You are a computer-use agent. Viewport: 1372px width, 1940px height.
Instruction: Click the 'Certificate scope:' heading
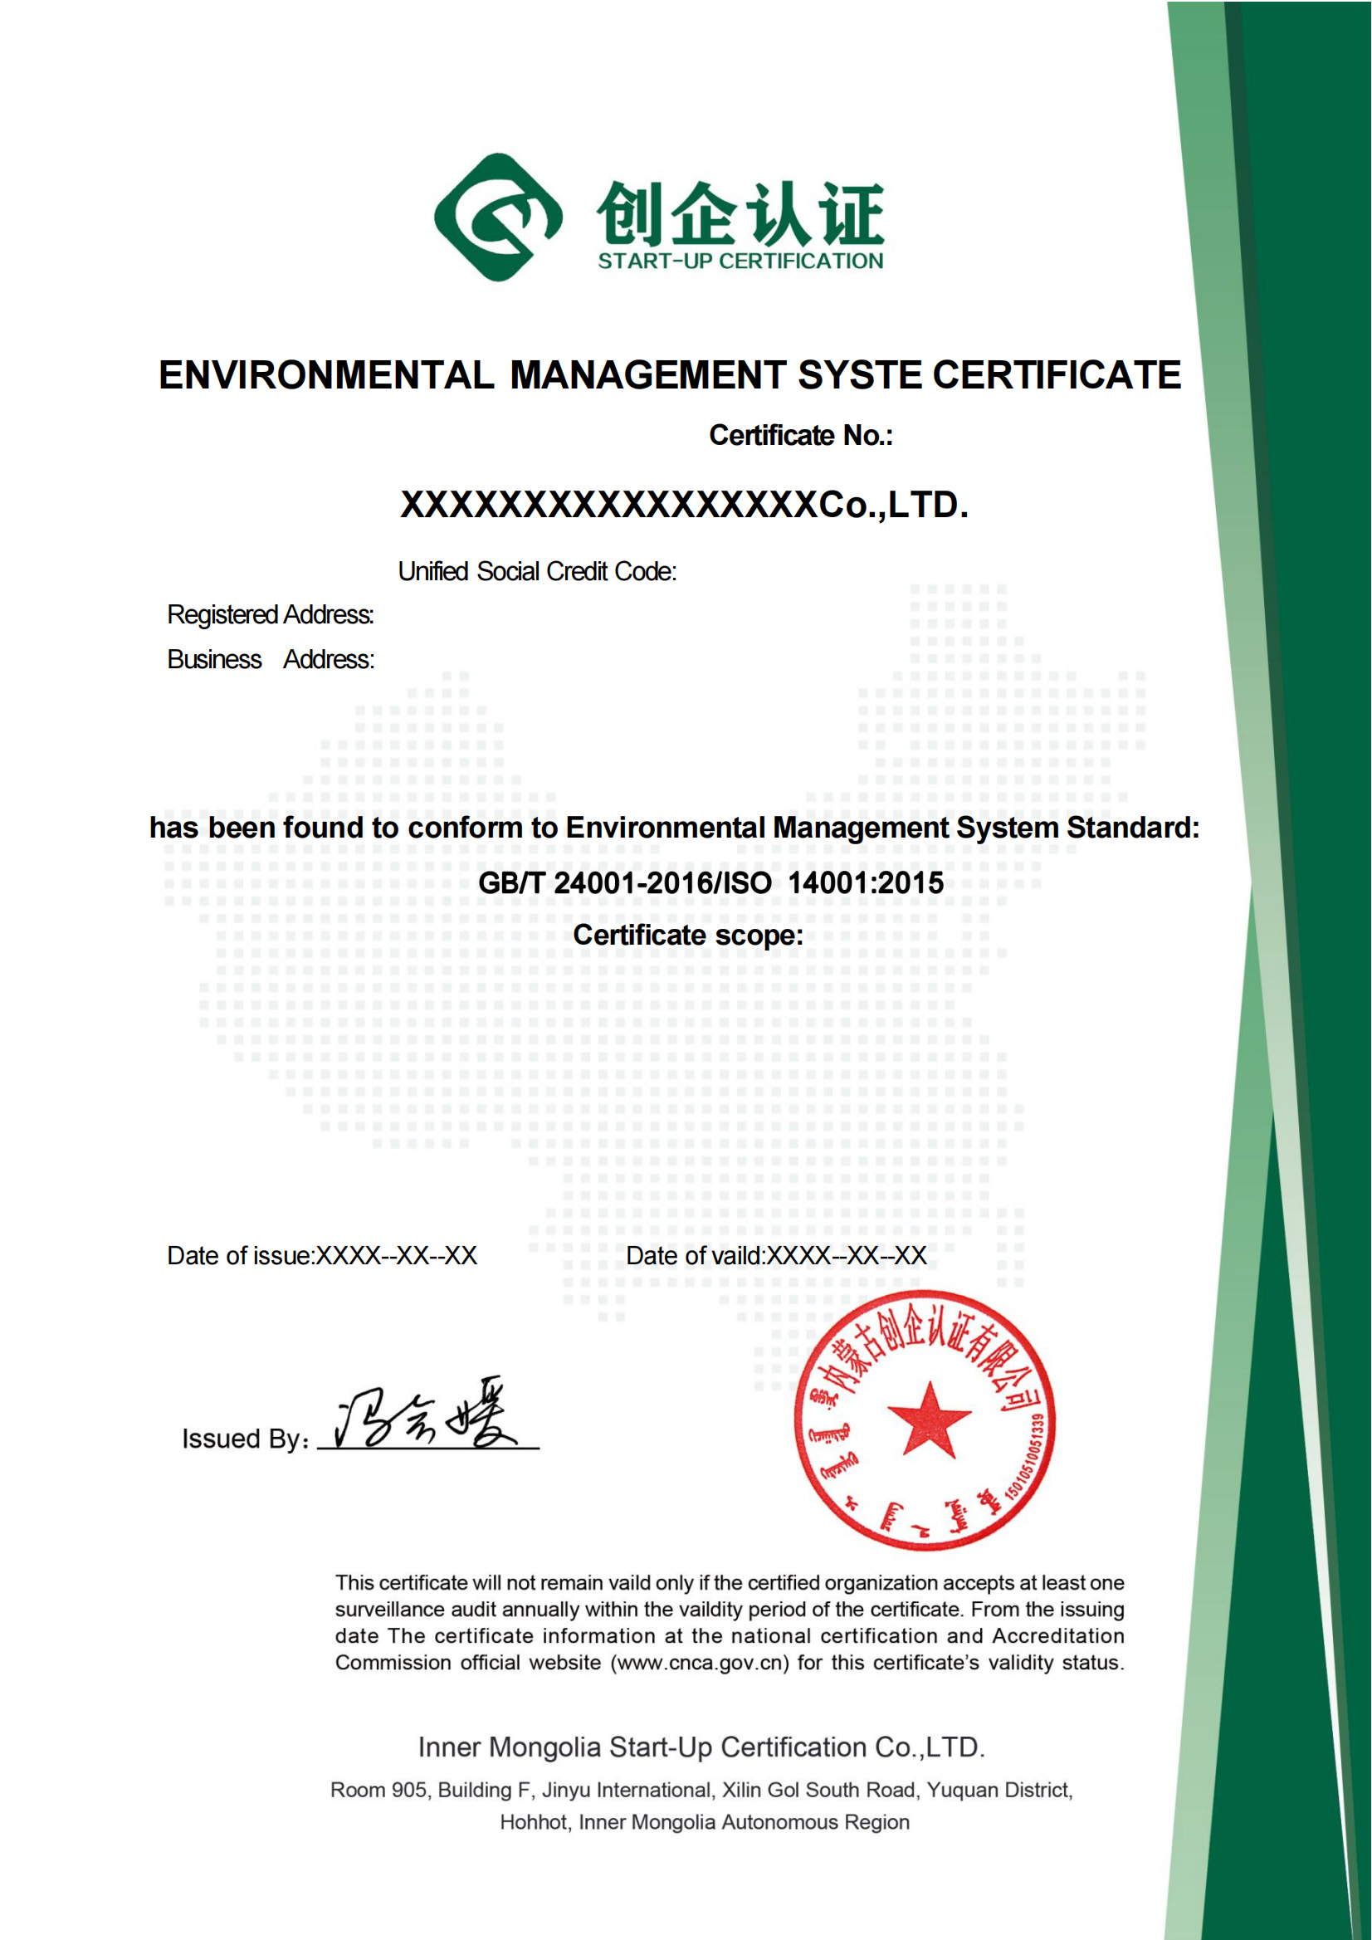click(689, 936)
